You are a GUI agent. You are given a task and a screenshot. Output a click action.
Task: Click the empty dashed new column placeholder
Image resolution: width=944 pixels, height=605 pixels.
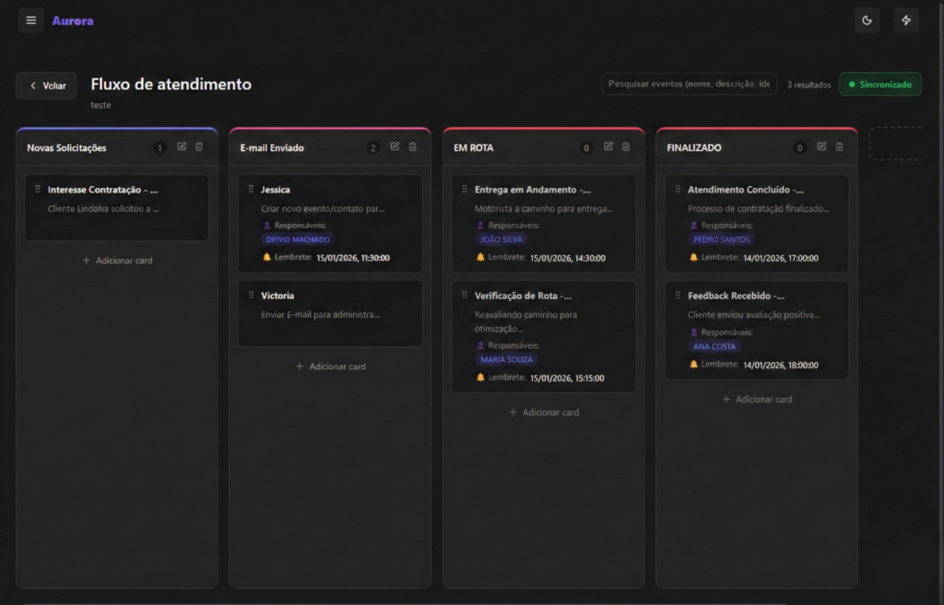point(896,144)
